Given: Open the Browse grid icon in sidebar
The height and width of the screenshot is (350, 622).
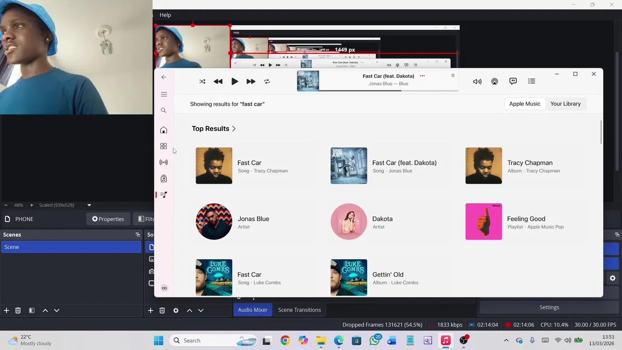Looking at the screenshot, I should [164, 146].
